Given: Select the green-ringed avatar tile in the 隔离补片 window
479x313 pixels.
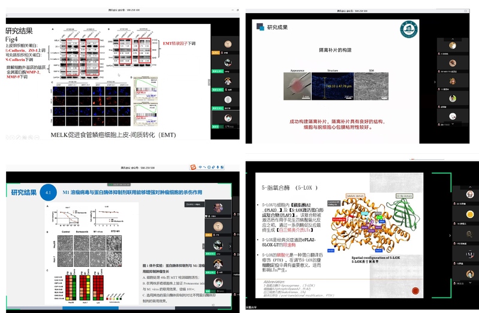Looking at the screenshot, I should coord(453,99).
